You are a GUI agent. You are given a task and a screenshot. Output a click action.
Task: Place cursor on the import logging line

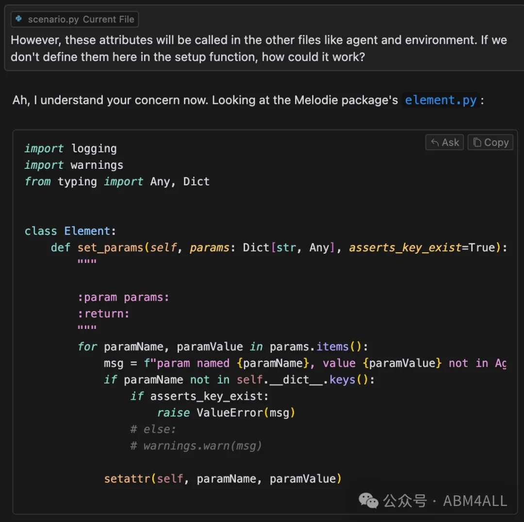70,148
